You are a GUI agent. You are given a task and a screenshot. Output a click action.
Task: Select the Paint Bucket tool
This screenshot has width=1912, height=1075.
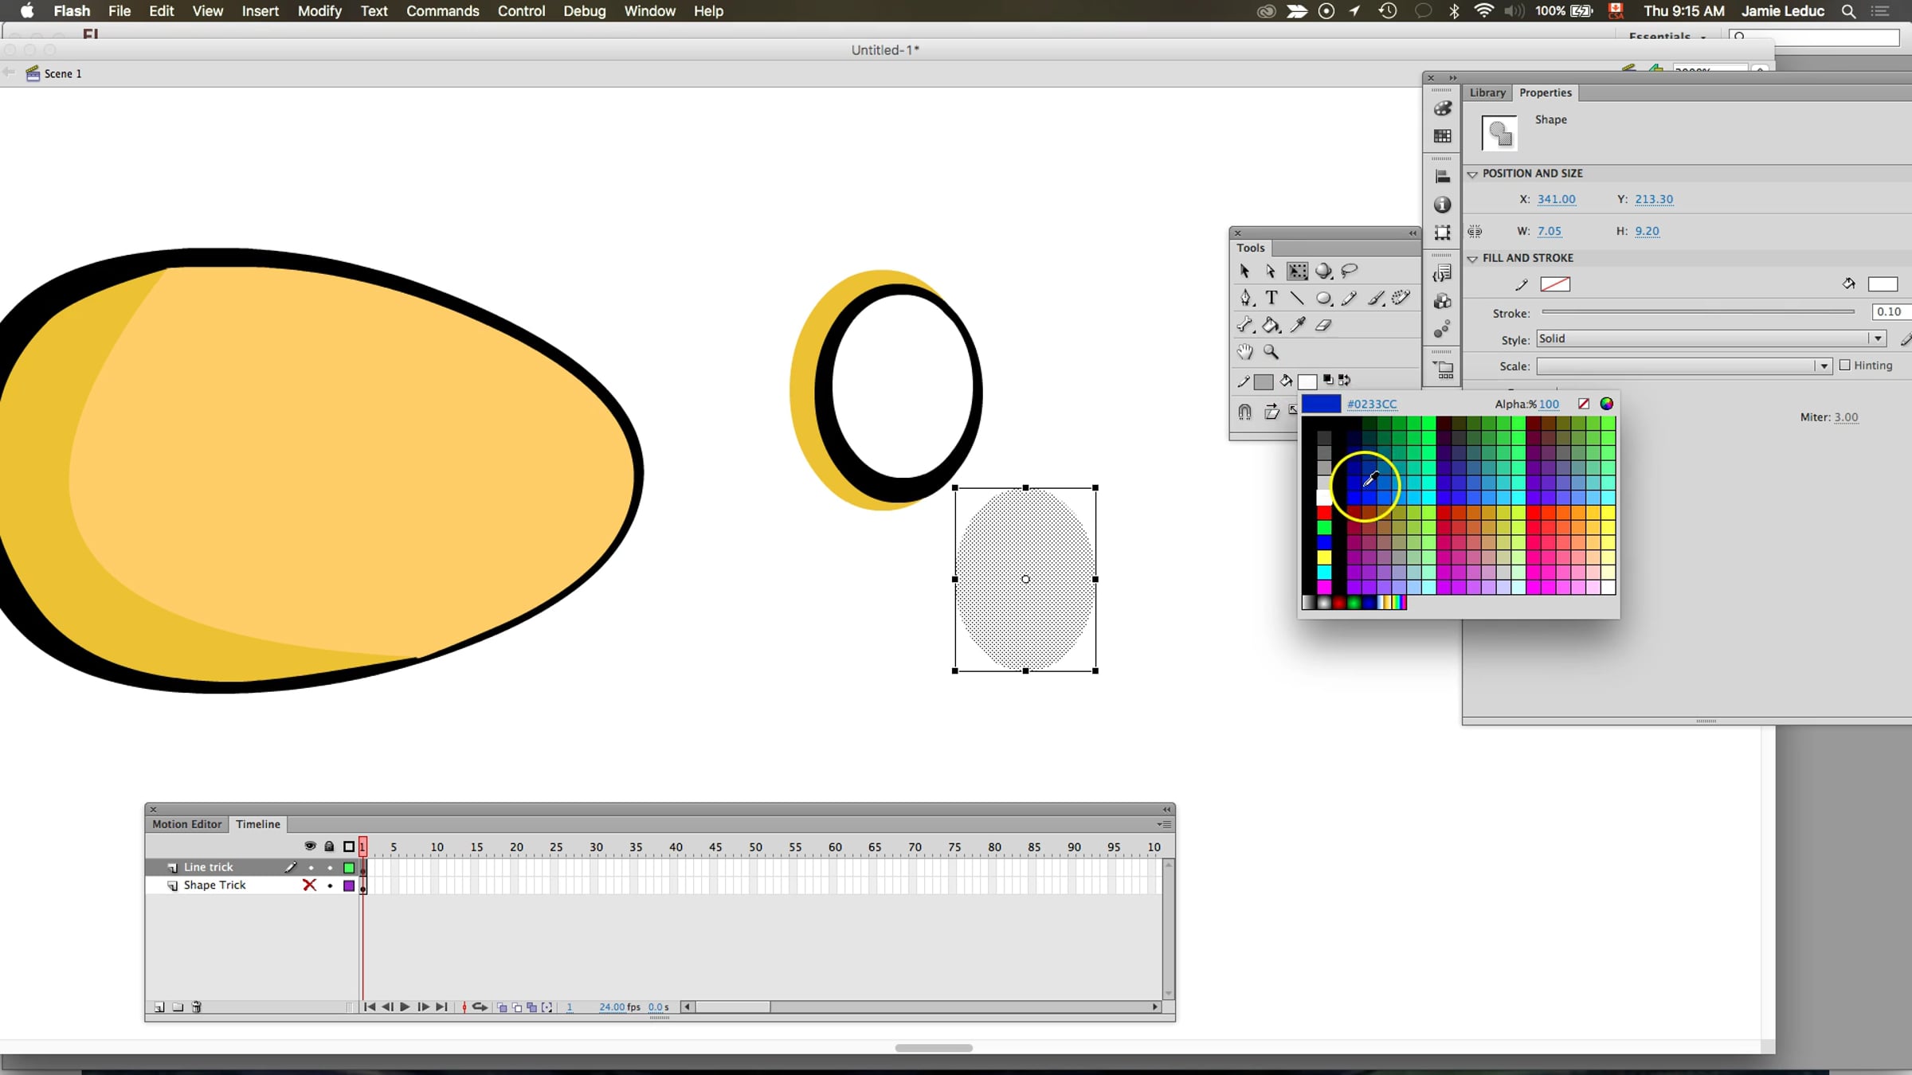tap(1271, 325)
